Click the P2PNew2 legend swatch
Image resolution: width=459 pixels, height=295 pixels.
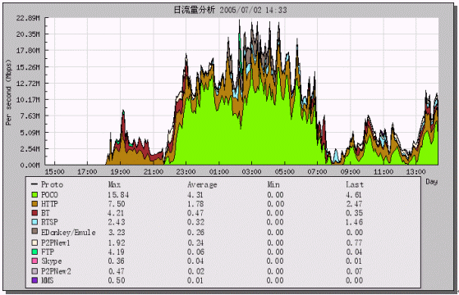pos(34,271)
